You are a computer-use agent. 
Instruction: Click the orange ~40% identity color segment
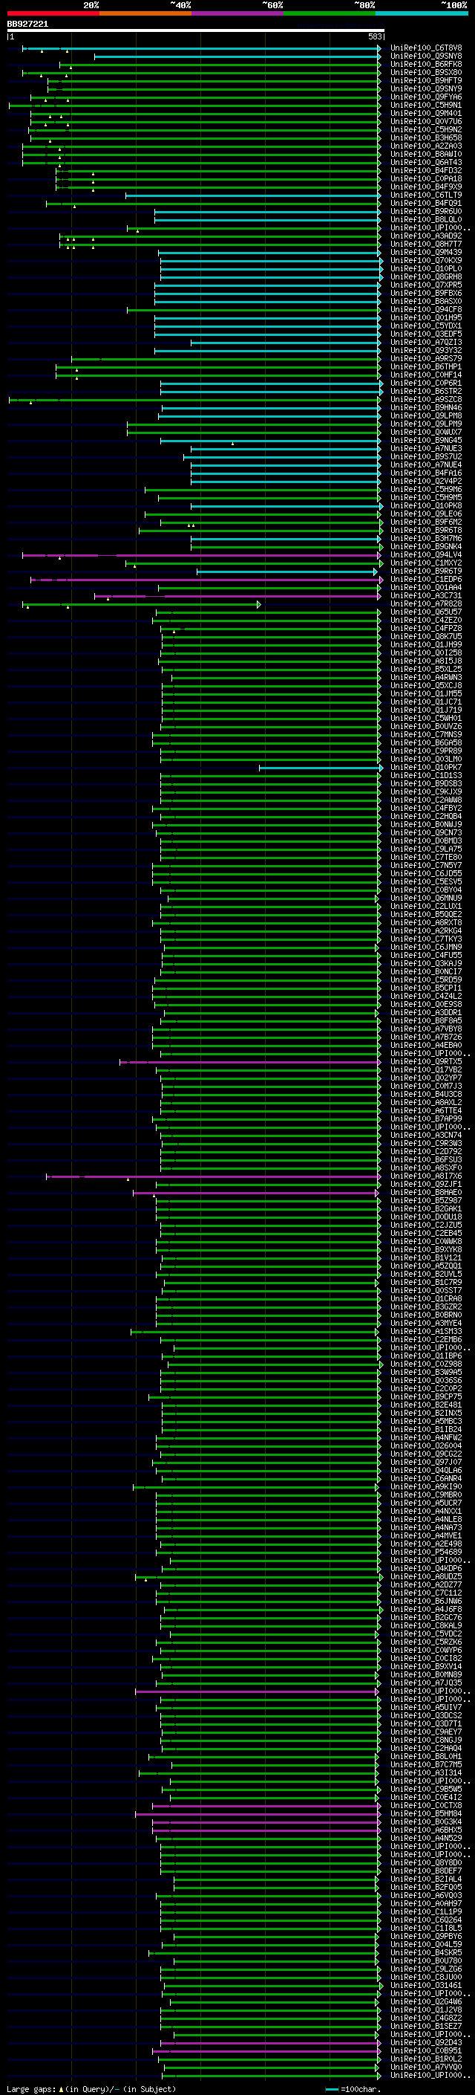tap(145, 13)
